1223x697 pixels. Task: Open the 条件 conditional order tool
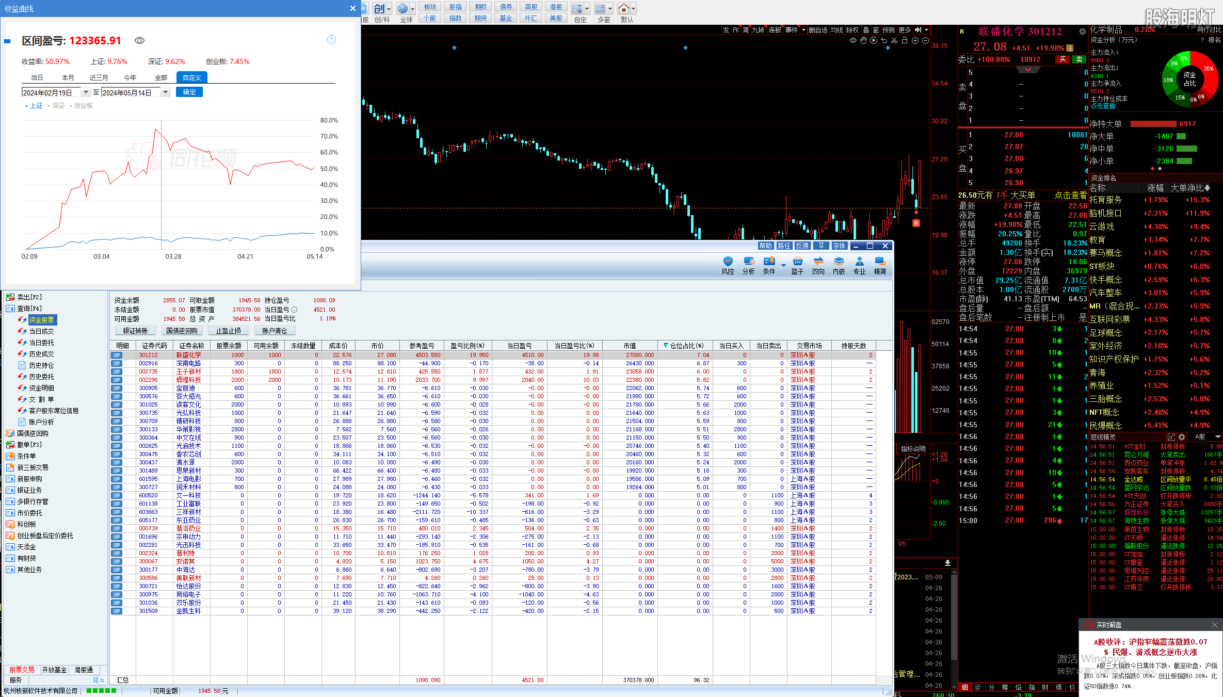pos(769,266)
